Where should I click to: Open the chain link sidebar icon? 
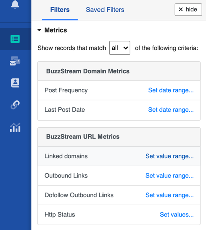(15, 105)
